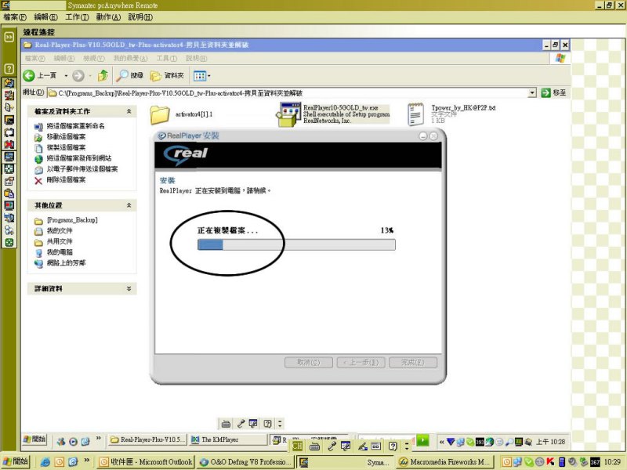Click 將這個檔案發佈到網站 publish task

[79, 158]
